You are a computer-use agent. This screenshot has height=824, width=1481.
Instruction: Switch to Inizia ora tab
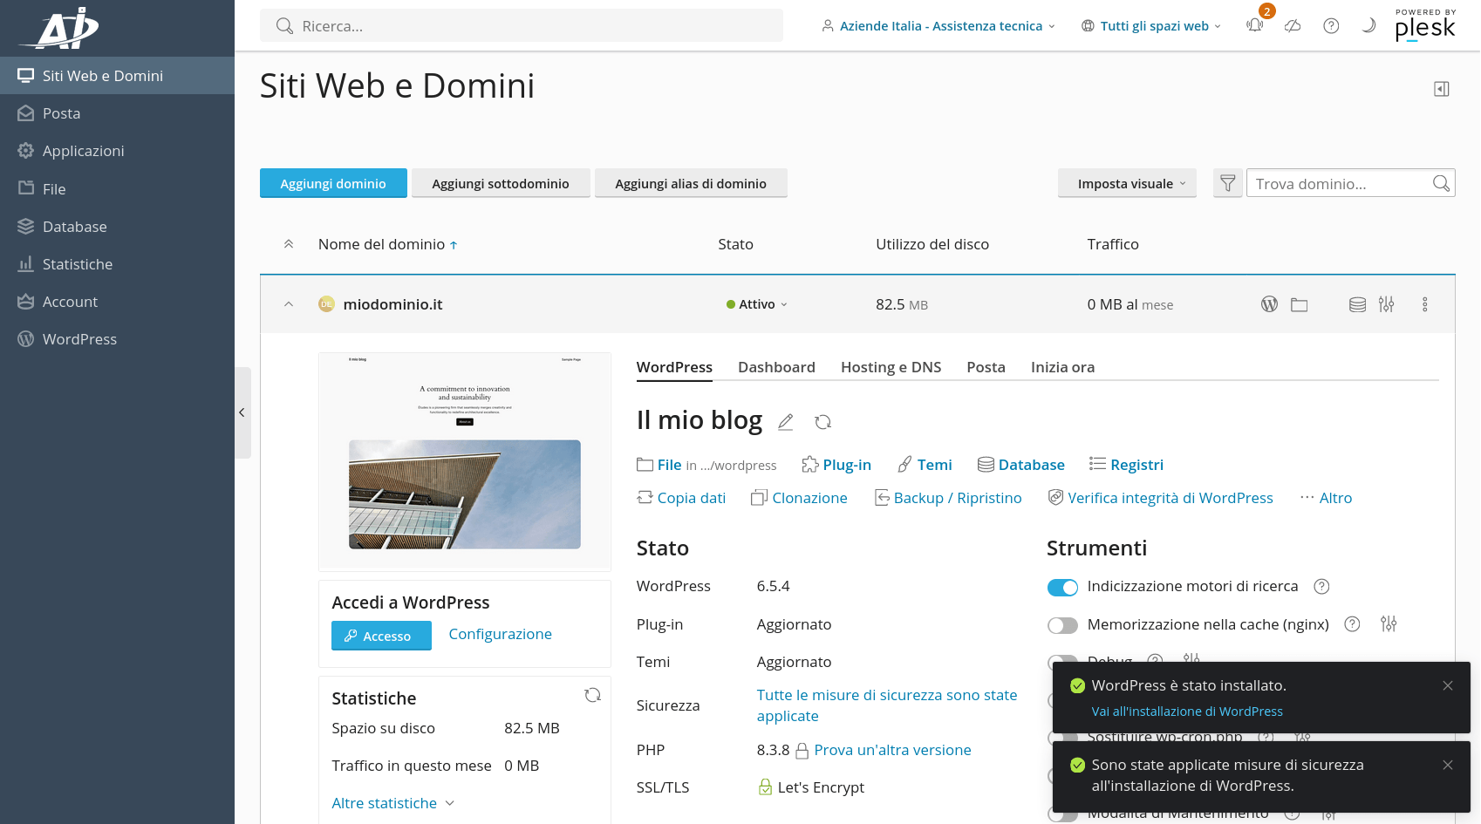pos(1062,367)
